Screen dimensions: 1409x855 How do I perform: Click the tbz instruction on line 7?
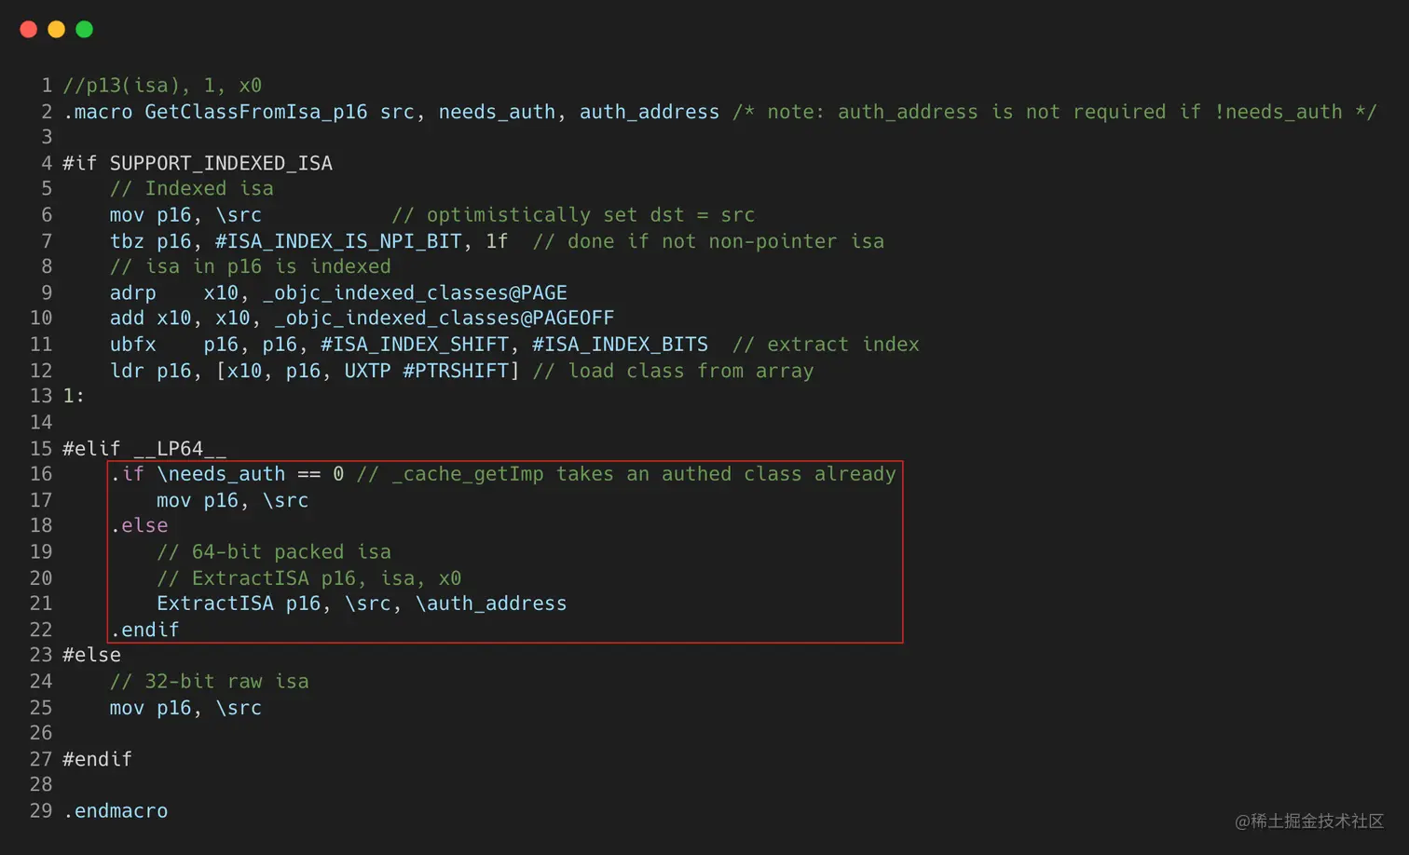point(127,241)
